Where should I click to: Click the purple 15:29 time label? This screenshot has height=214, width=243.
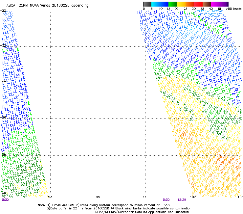(182, 200)
